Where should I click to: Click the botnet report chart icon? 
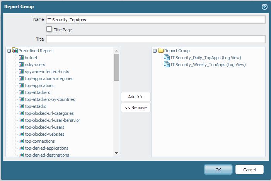click(x=21, y=58)
